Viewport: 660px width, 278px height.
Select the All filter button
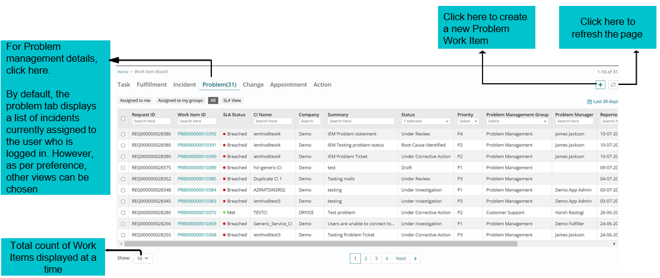(x=214, y=100)
